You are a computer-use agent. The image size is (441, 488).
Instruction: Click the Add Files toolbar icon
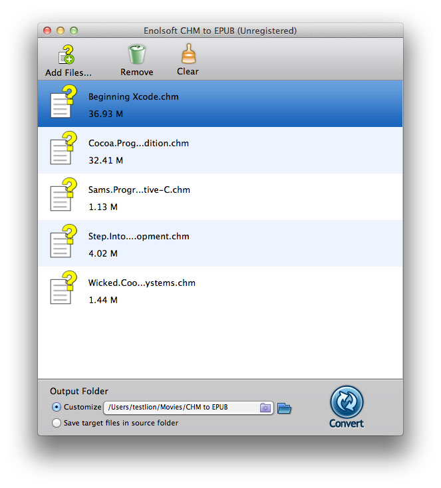point(67,54)
